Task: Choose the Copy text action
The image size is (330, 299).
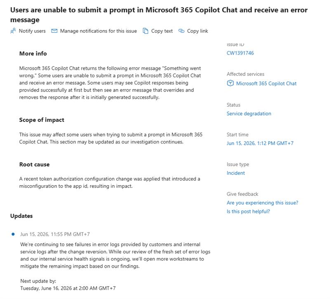Action: 162,31
